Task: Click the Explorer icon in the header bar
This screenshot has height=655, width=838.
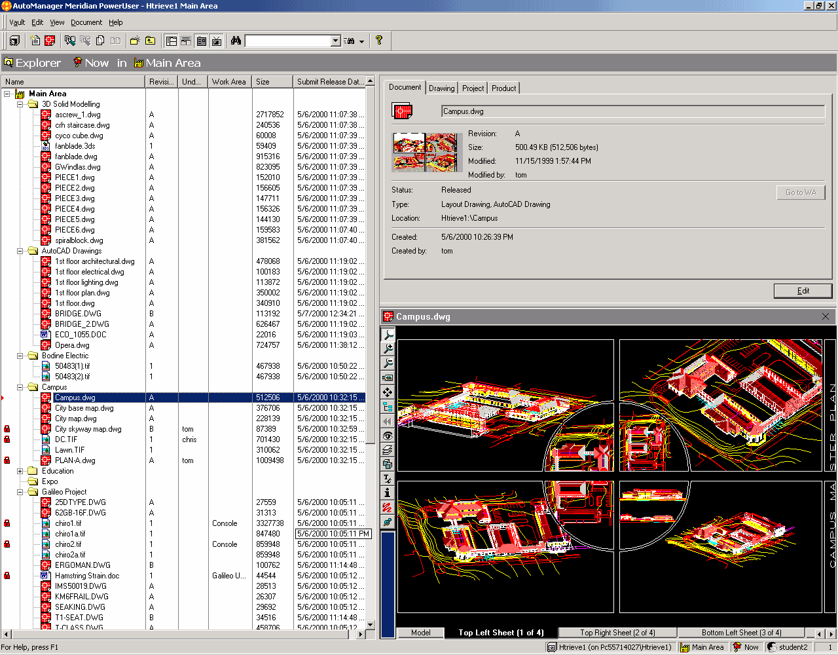Action: coord(9,63)
